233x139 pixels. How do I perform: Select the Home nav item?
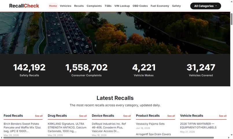53,6
